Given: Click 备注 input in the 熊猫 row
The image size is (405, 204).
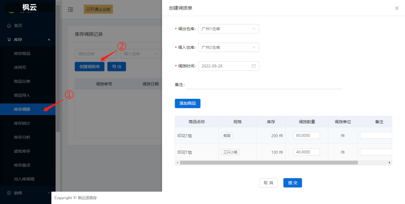Looking at the screenshot, I should tap(376, 136).
